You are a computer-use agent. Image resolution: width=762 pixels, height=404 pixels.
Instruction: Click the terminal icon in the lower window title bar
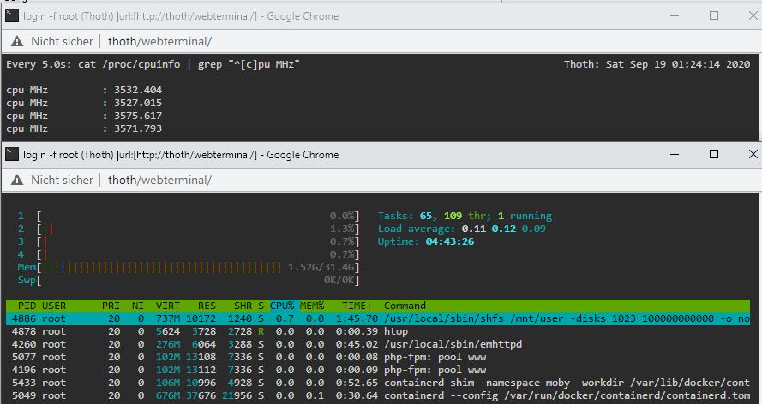pyautogui.click(x=12, y=154)
